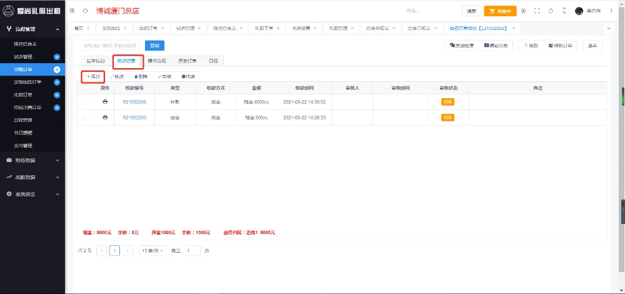625x294 pixels.
Task: Open the R21032206 receipt number link
Action: (x=134, y=101)
